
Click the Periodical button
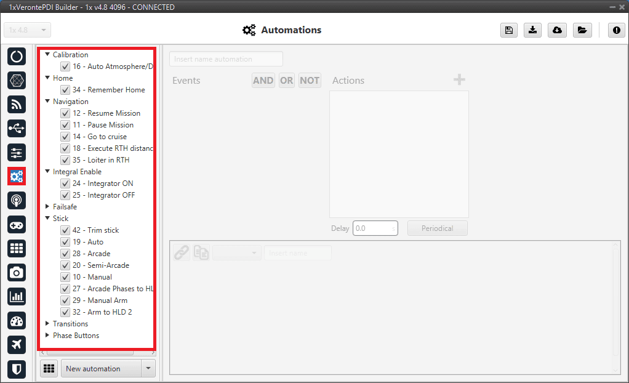coord(437,228)
